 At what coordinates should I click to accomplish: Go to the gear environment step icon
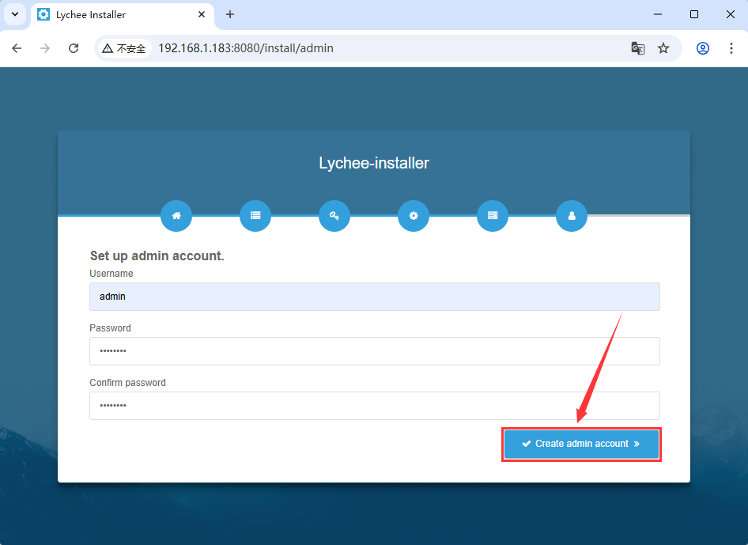414,216
